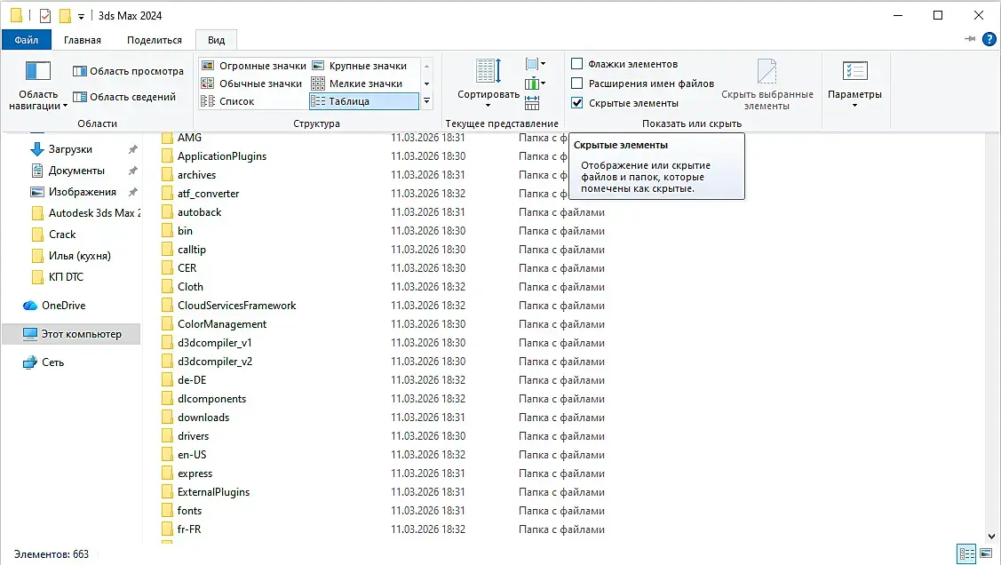This screenshot has height=565, width=1001.
Task: Open the Navigation pane (Область навигации) button
Action: point(37,85)
